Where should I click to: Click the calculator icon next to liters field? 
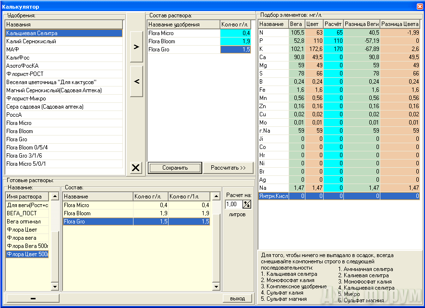point(247,204)
